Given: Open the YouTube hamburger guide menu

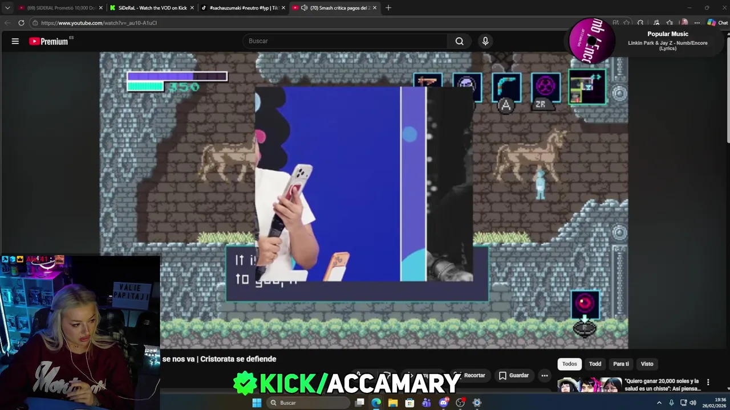Looking at the screenshot, I should tap(15, 41).
